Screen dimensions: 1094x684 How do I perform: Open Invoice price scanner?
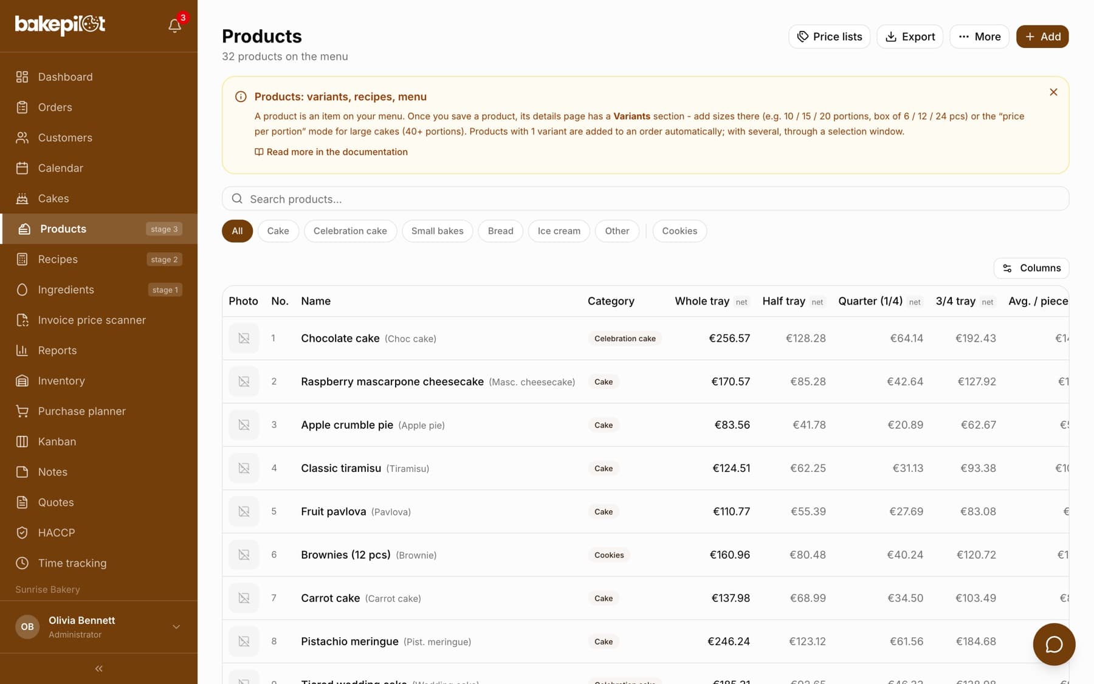coord(98,320)
